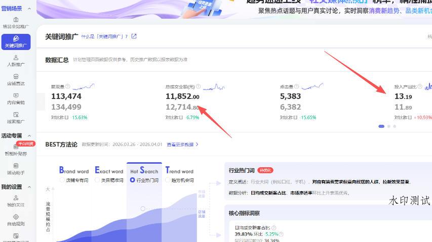Click 对比昨日 15.63% under 展现量
This screenshot has width=432, height=242.
pos(69,118)
